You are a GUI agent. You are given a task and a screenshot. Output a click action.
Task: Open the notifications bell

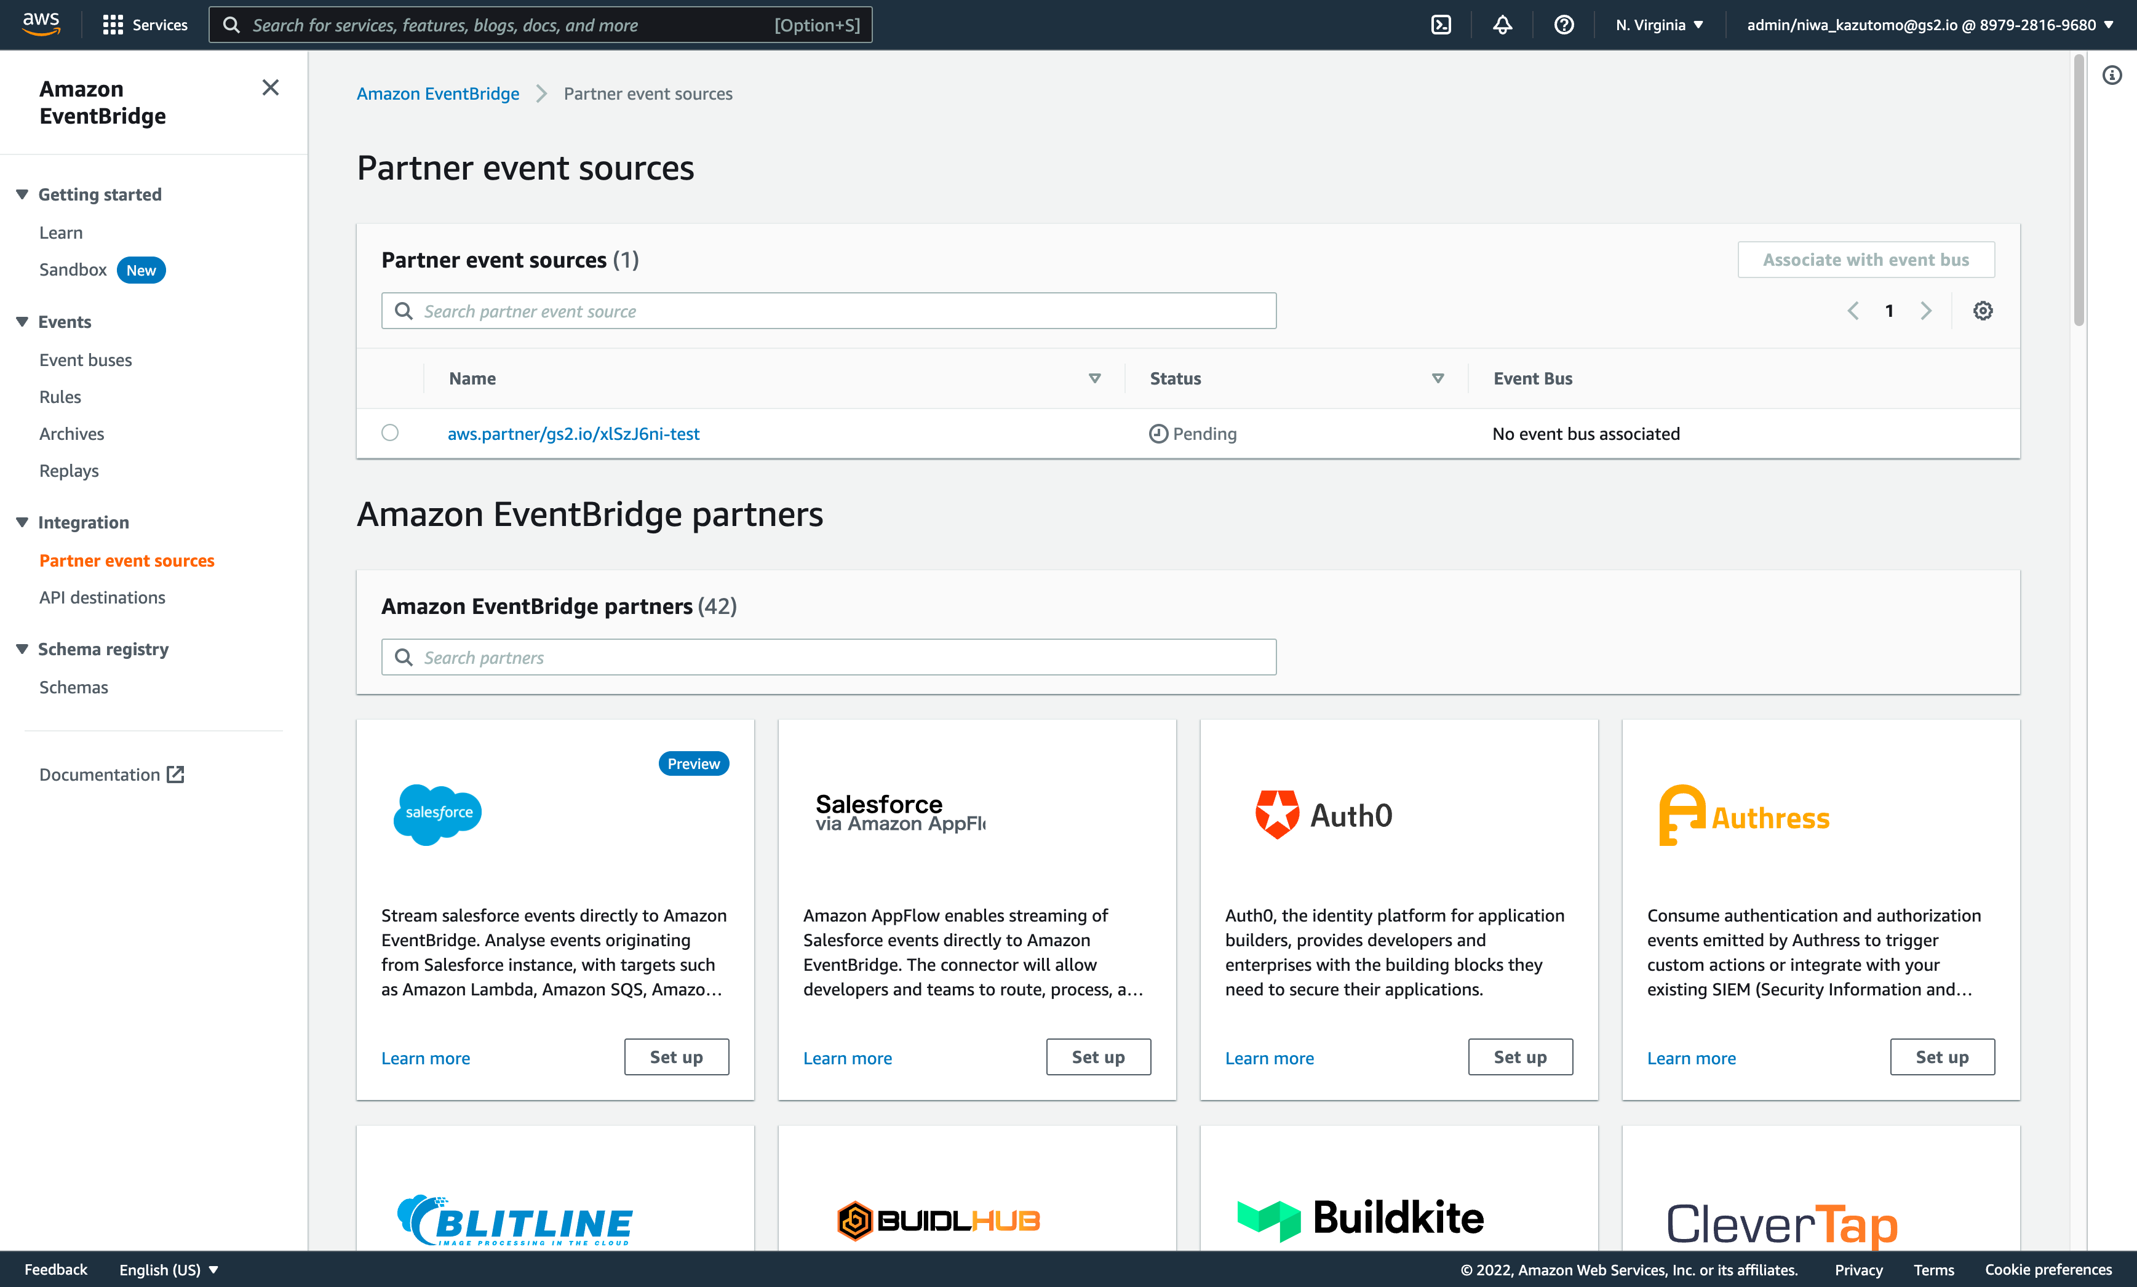point(1502,25)
